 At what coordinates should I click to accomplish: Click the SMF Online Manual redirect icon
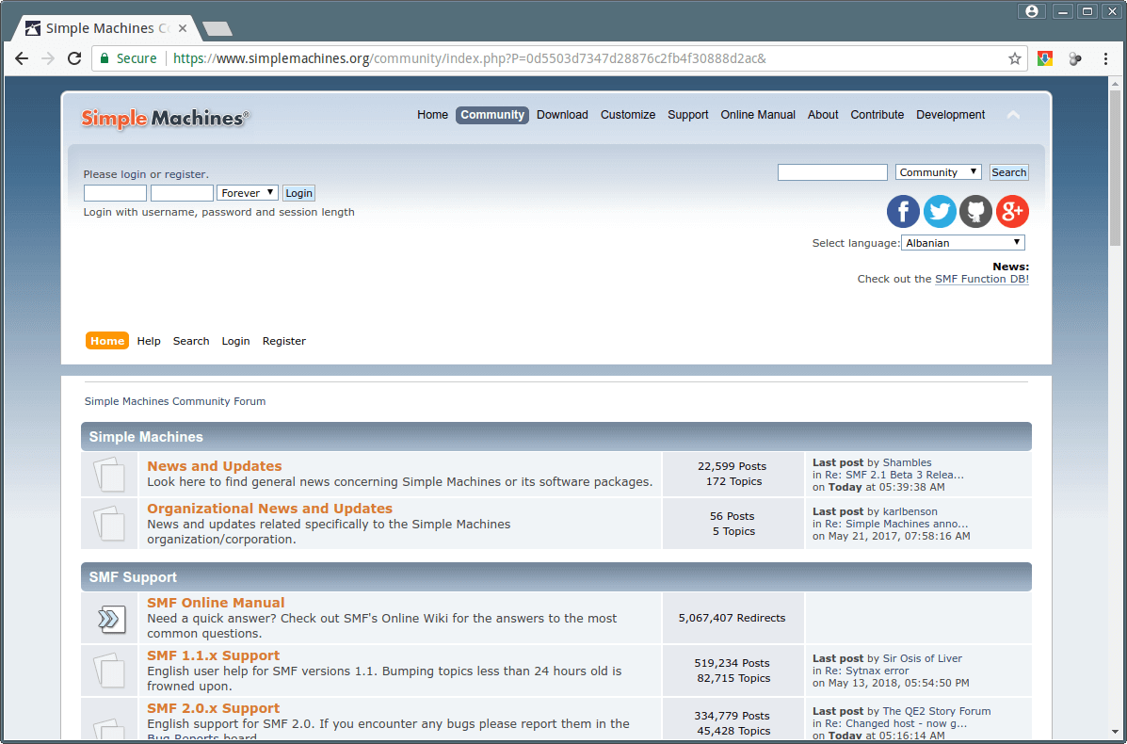109,618
